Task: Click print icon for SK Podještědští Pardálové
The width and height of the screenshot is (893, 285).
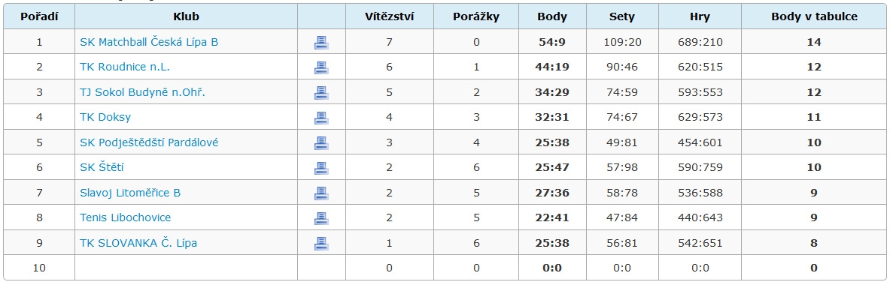Action: [321, 142]
